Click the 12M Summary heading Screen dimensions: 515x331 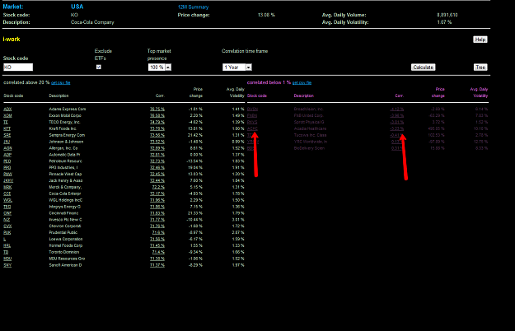pyautogui.click(x=193, y=7)
